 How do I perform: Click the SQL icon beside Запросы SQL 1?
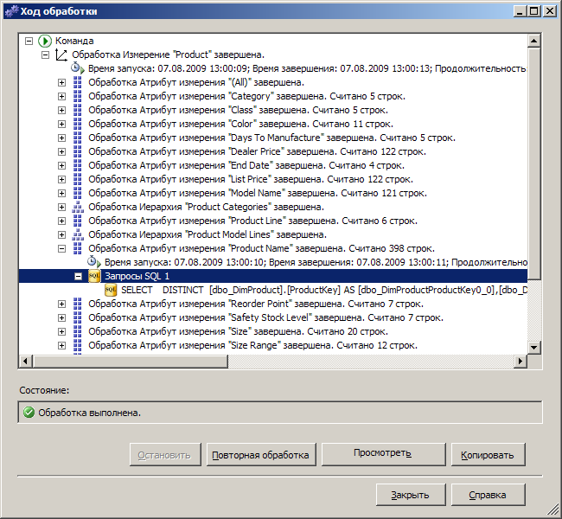pos(94,276)
